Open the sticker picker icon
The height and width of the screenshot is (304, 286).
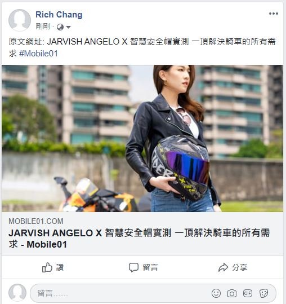(x=263, y=293)
